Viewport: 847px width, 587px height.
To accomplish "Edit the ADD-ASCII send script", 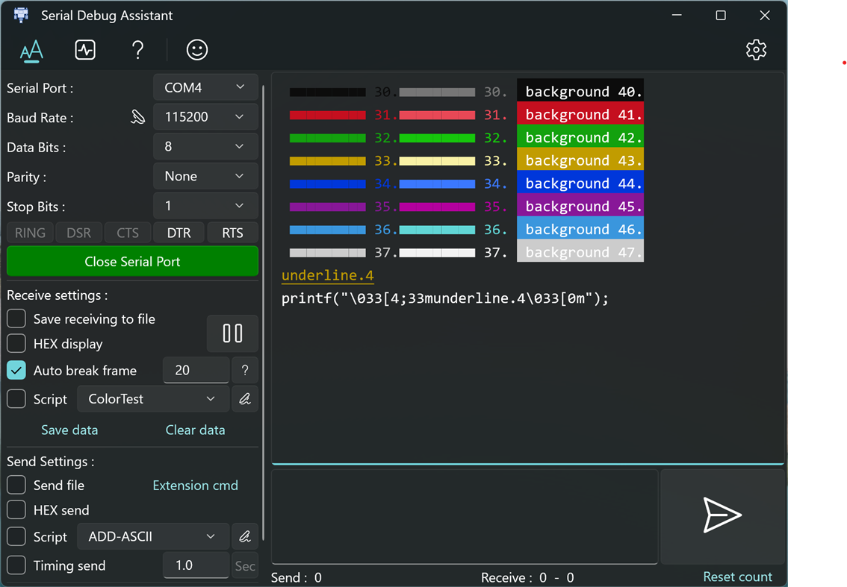I will pyautogui.click(x=244, y=536).
